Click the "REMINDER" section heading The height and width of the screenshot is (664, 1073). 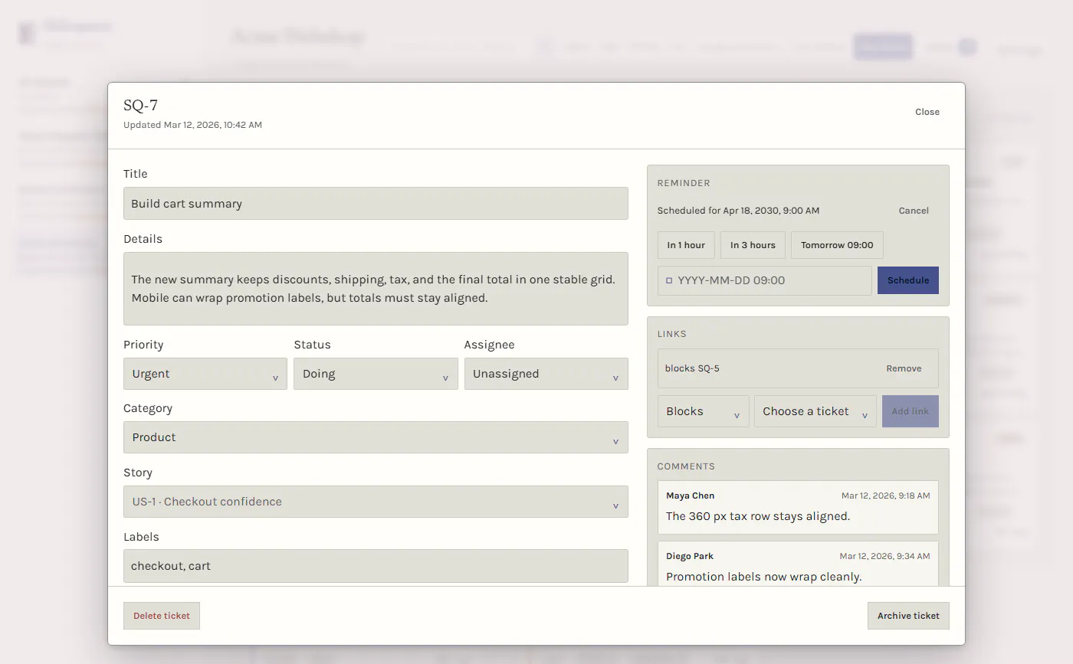(x=684, y=184)
